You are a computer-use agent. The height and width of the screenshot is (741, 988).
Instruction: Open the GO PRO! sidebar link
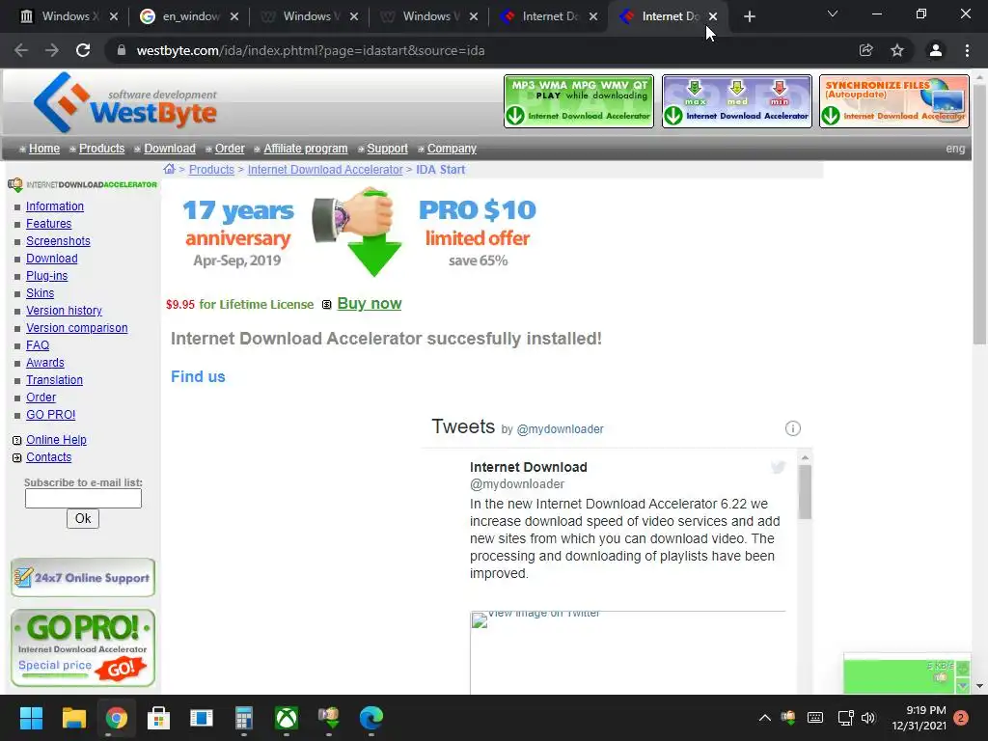(x=50, y=415)
